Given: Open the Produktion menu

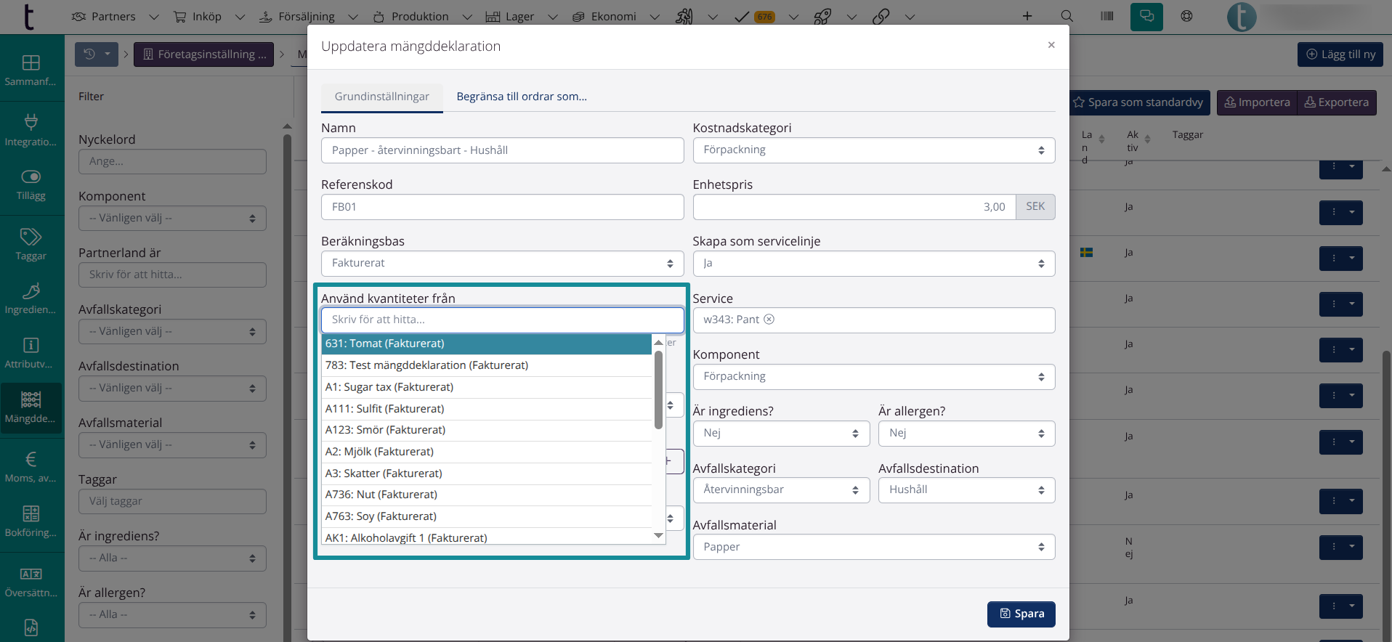Looking at the screenshot, I should pos(421,16).
